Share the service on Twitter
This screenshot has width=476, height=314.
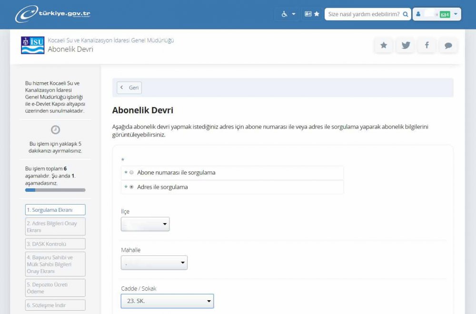pyautogui.click(x=406, y=45)
